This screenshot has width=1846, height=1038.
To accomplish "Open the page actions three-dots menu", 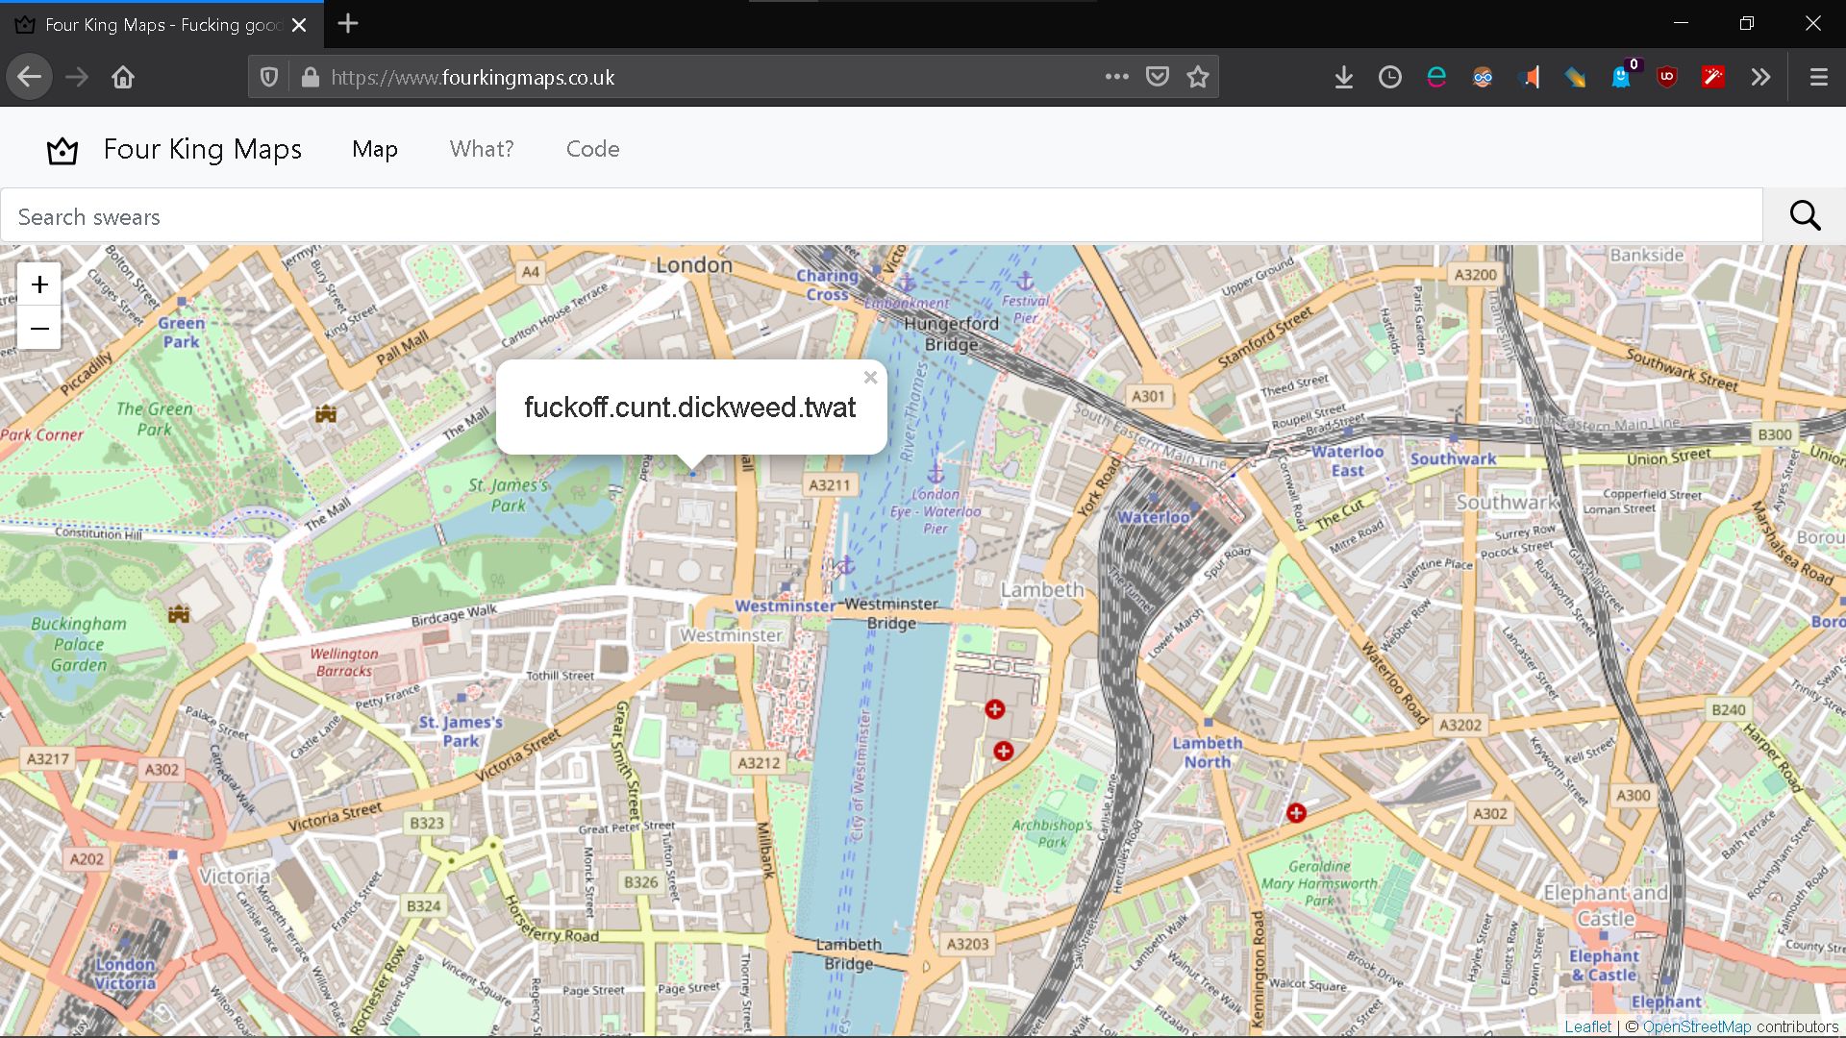I will point(1116,77).
